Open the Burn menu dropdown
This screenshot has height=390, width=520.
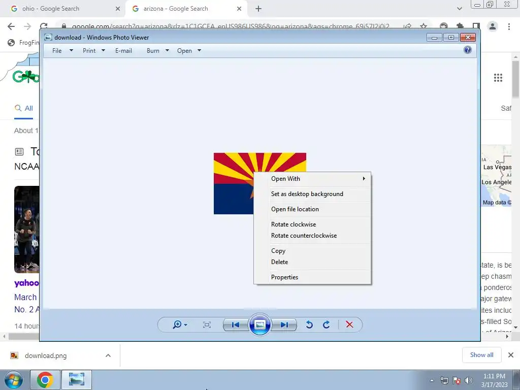click(158, 51)
